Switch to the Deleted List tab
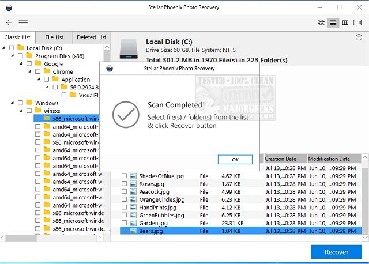Viewport: 369px width, 264px height. tap(92, 37)
